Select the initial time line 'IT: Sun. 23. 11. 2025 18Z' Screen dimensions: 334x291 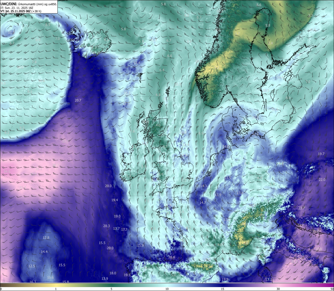pos(17,8)
